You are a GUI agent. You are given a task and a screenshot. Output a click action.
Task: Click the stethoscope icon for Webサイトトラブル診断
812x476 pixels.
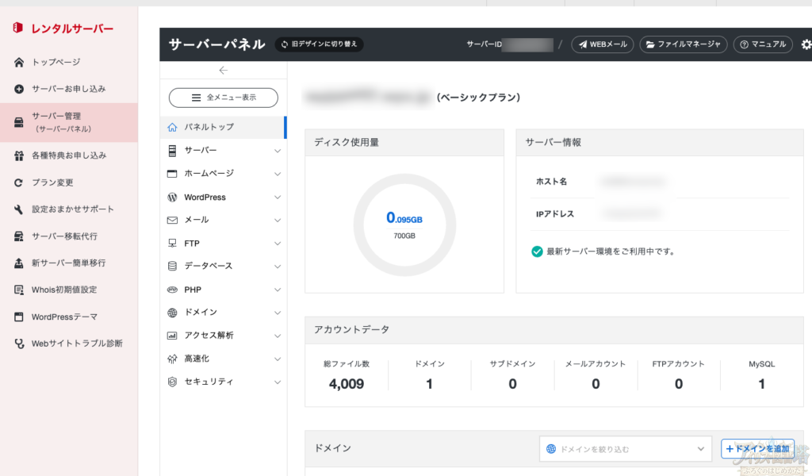click(19, 344)
